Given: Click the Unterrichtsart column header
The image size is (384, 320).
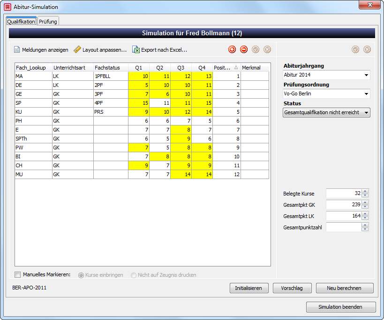Looking at the screenshot, I should tap(73, 68).
